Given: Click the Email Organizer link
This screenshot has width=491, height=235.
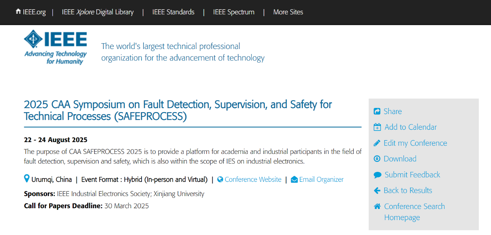Looking at the screenshot, I should click(321, 180).
